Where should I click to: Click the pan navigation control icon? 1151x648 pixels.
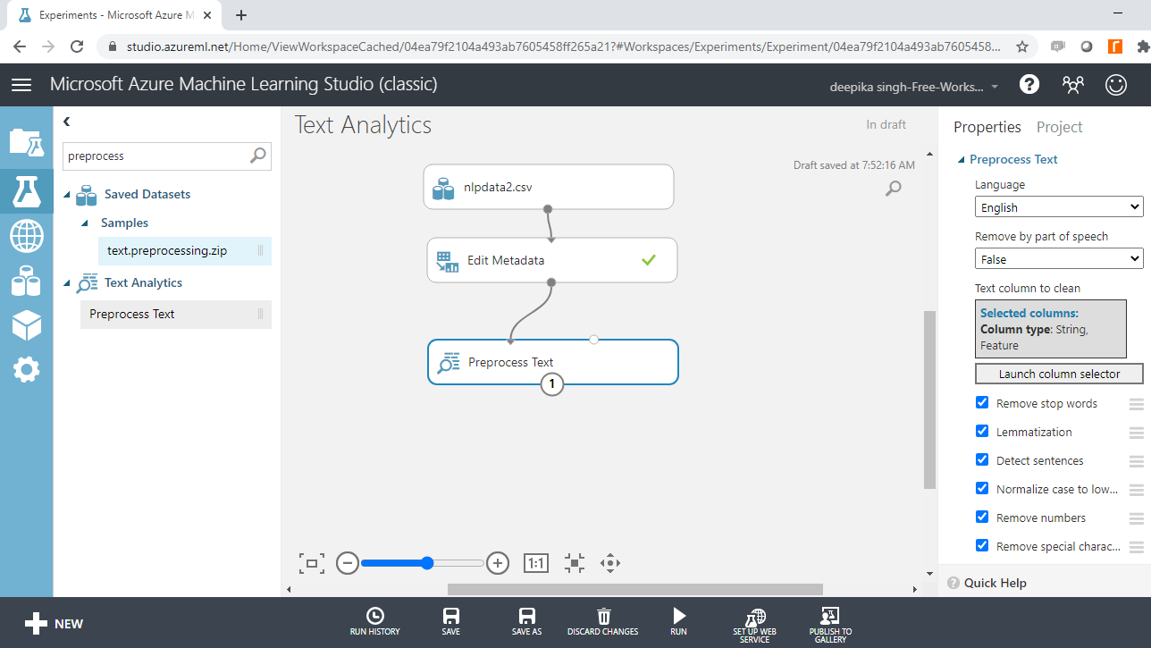click(610, 563)
